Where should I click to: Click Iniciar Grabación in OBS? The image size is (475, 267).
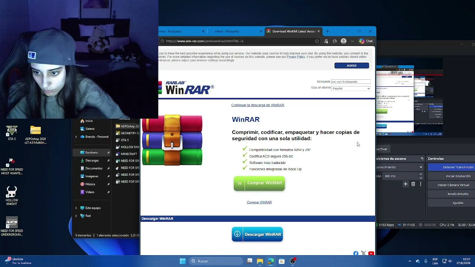coord(451,176)
